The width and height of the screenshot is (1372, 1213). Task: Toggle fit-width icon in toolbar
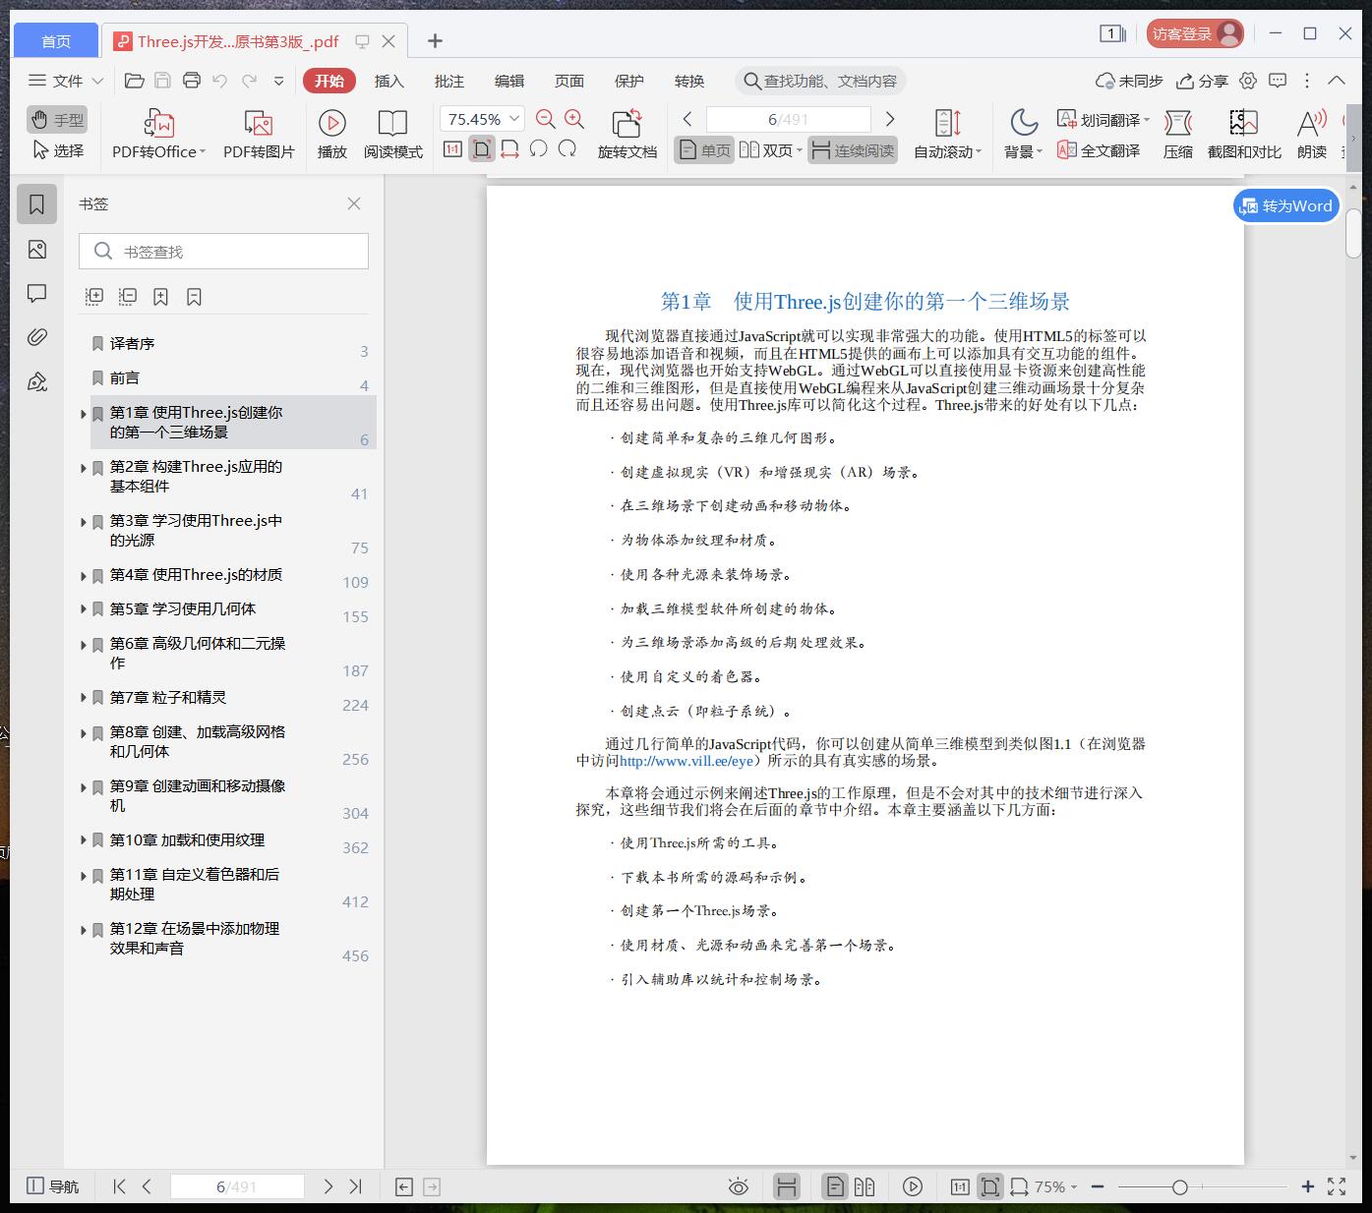[x=509, y=149]
